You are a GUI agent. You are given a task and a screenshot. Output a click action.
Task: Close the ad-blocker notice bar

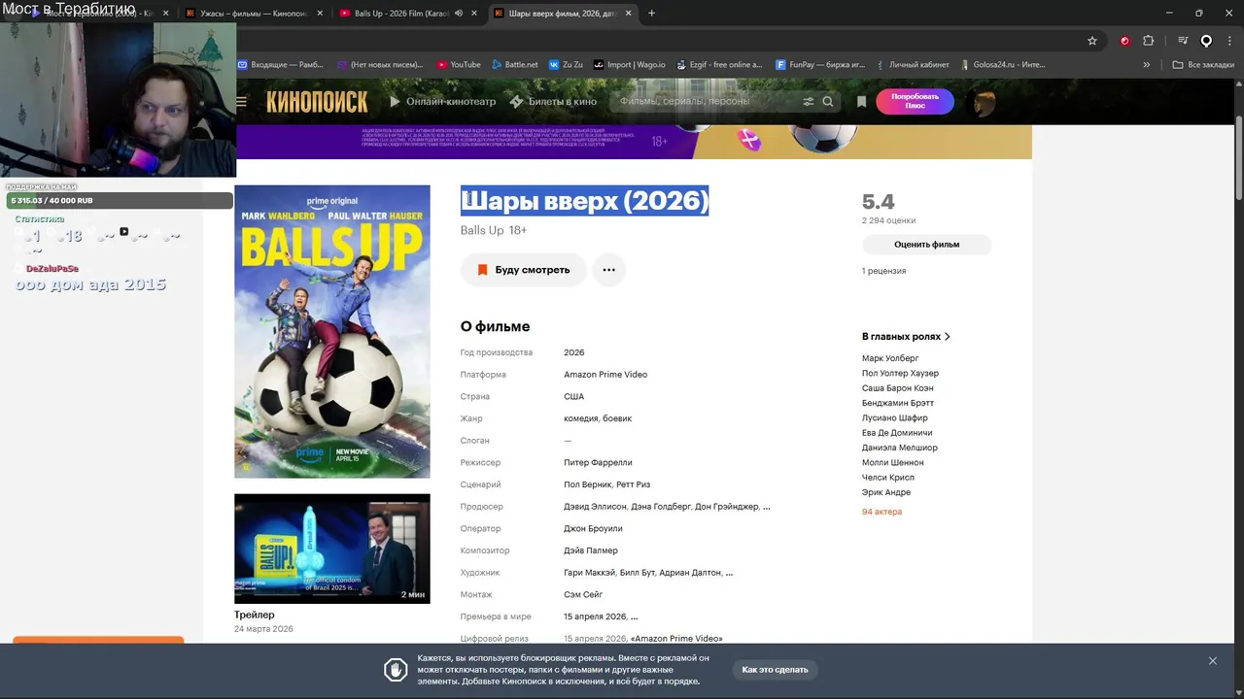tap(1212, 661)
